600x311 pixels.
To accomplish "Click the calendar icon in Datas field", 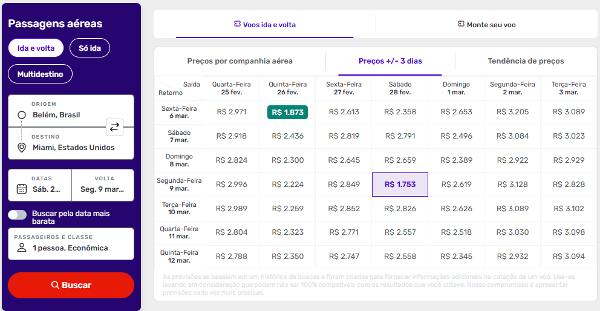I will pyautogui.click(x=22, y=189).
